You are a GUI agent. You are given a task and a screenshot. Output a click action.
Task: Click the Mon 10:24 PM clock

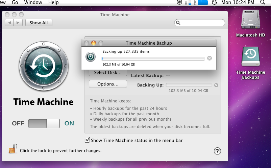click(x=238, y=2)
